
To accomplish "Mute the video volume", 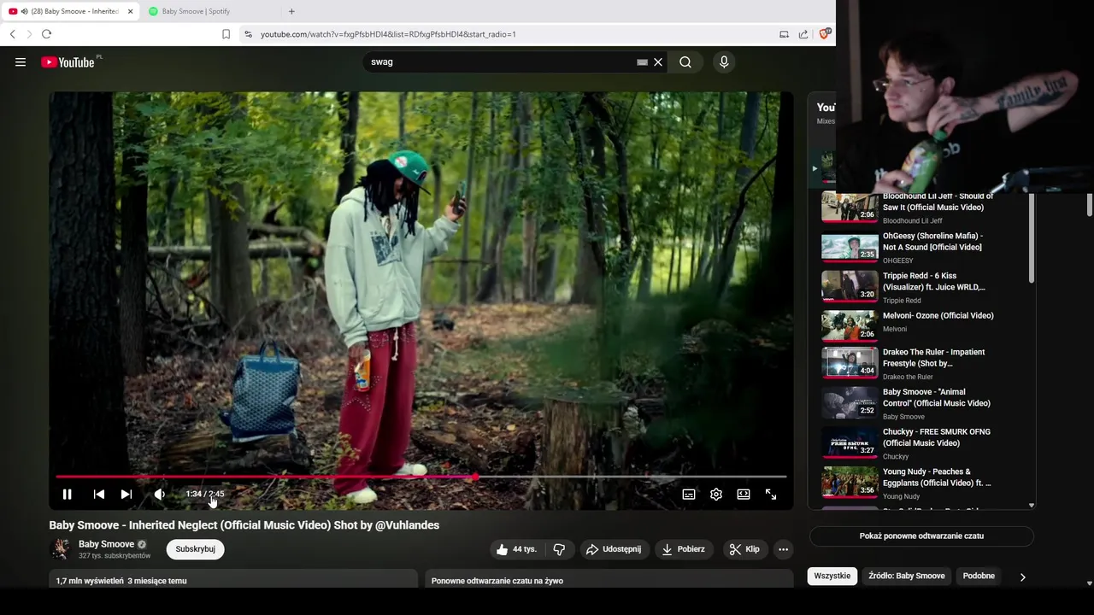I will click(x=159, y=494).
